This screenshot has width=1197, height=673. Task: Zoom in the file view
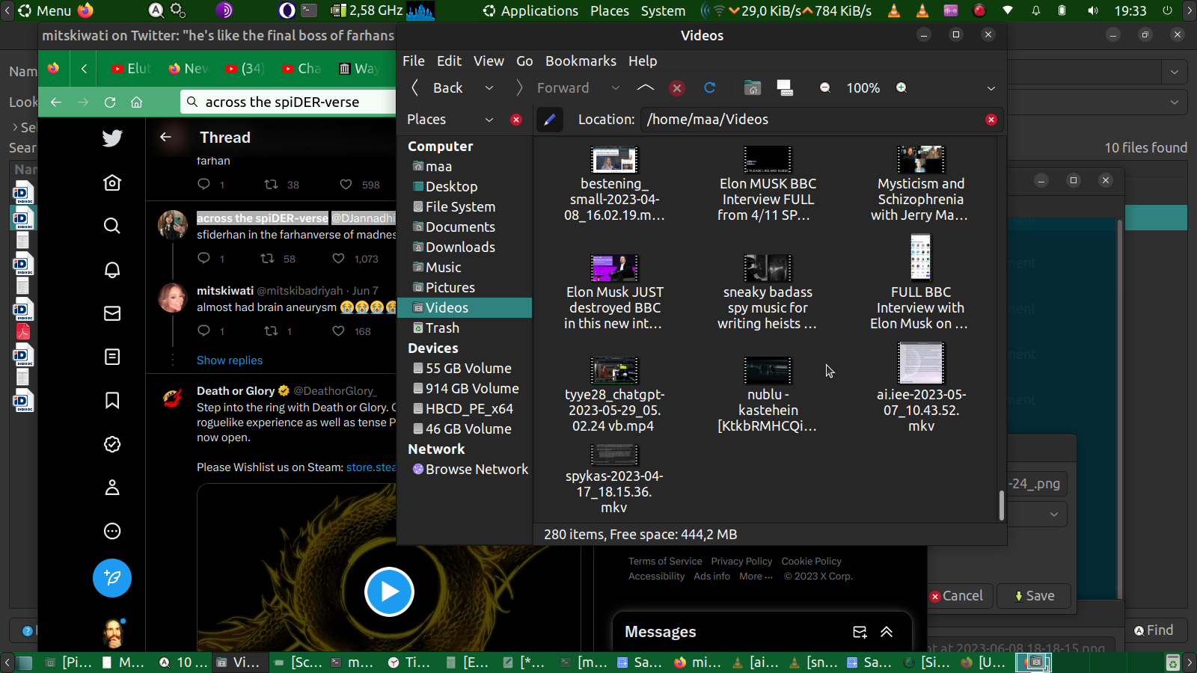[901, 88]
